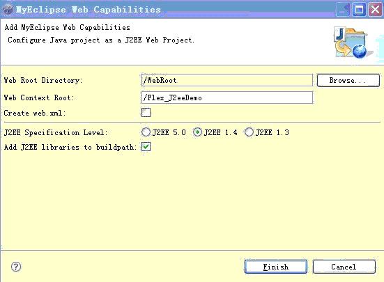Click the 'Add J2EE libraries to buildpath:' label

point(70,147)
